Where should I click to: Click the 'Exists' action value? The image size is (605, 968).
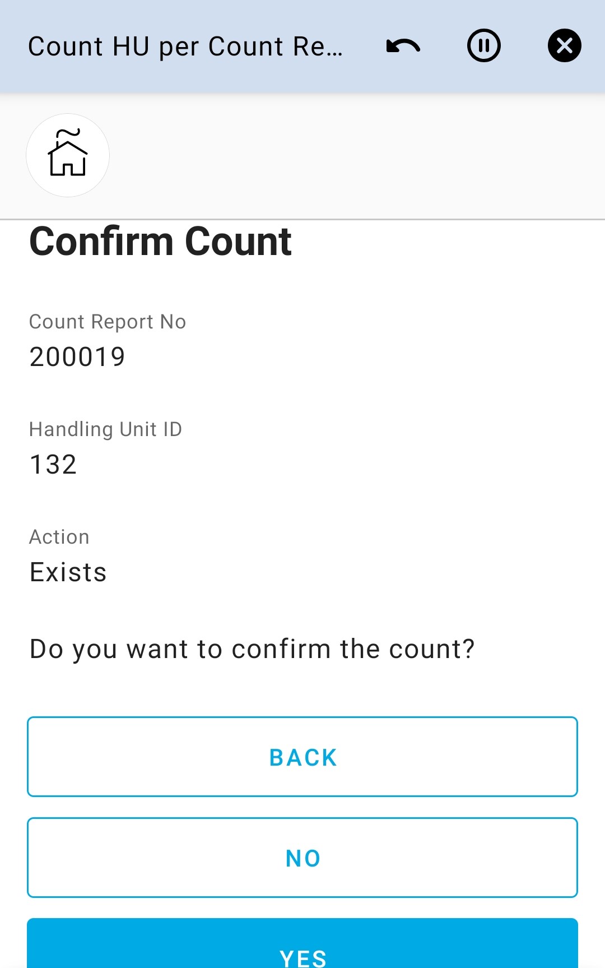coord(68,572)
